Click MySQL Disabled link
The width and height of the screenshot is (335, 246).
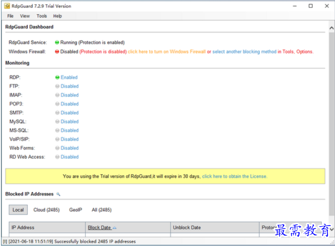(70, 122)
